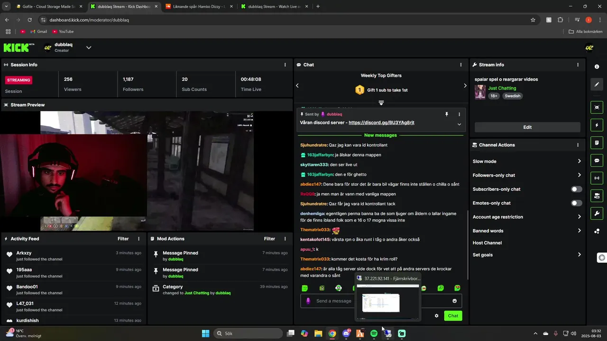Screen dimensions: 607x341
Task: Collapse the gifters banner handle
Action: 381,103
